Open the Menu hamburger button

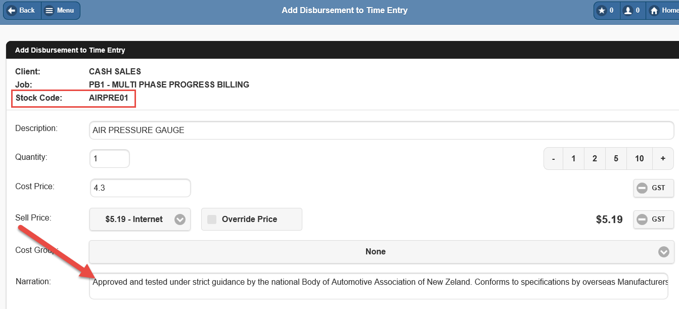point(60,11)
